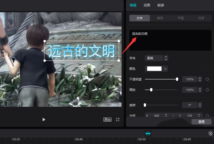The image size is (214, 144).
Task: Click the 旋转 slider handle
Action: point(145,105)
